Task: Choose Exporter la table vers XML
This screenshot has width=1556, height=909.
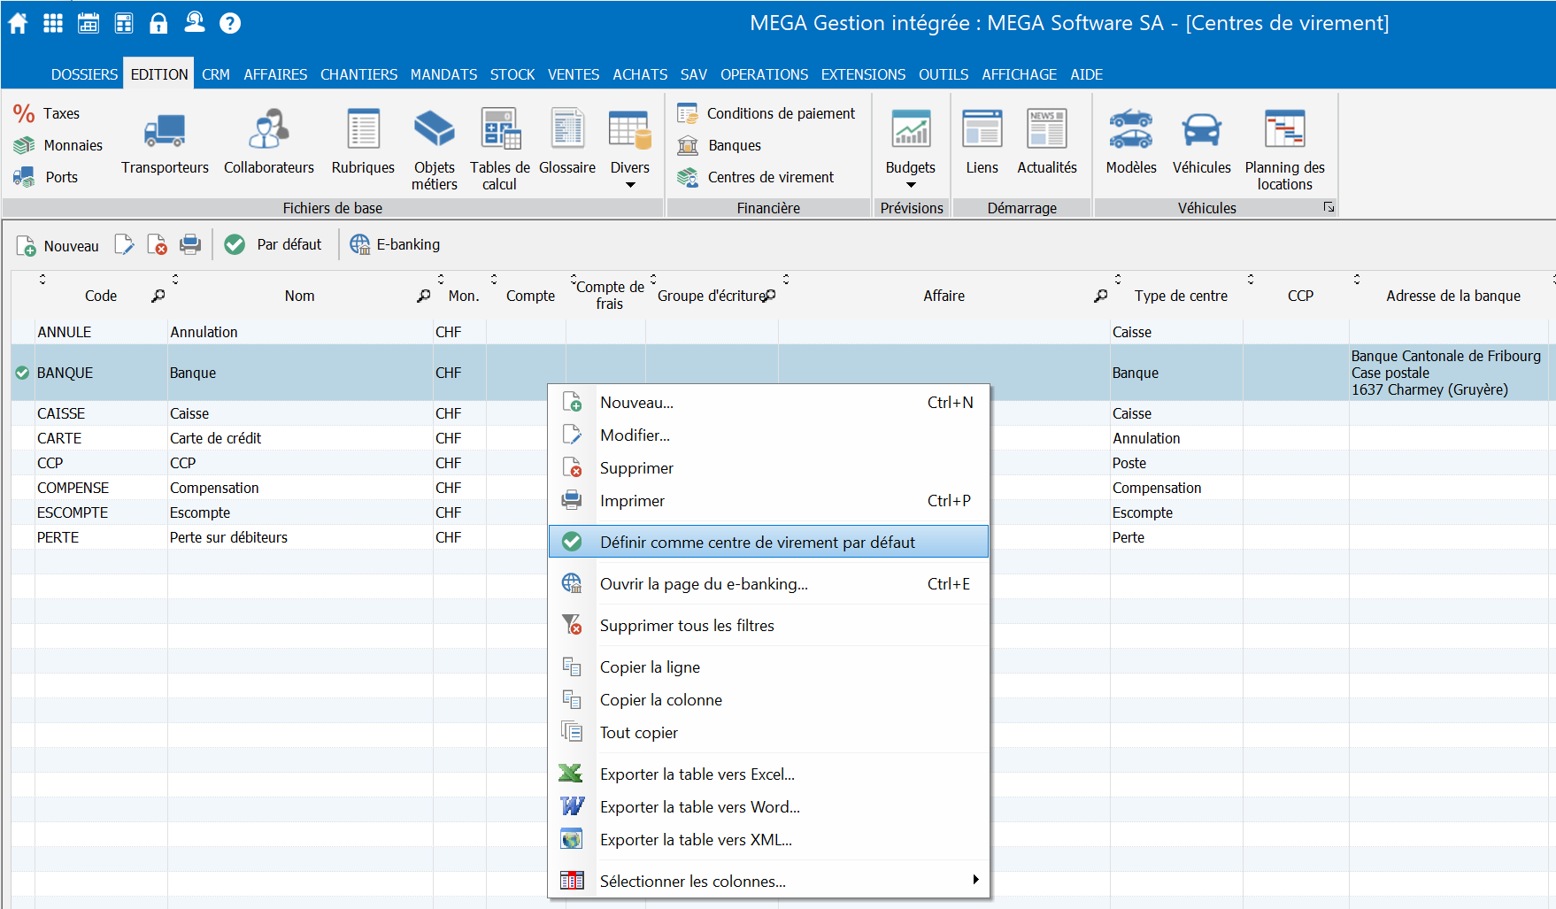Action: (768, 839)
